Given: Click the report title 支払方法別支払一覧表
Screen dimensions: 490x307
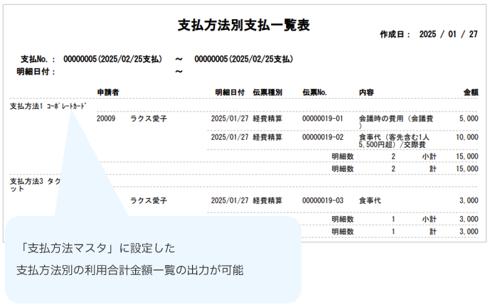Looking at the screenshot, I should (x=243, y=26).
